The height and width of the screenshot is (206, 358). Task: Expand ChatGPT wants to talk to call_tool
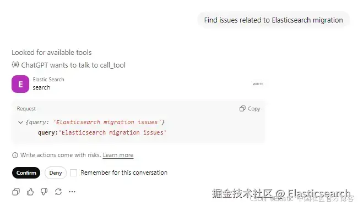[73, 65]
